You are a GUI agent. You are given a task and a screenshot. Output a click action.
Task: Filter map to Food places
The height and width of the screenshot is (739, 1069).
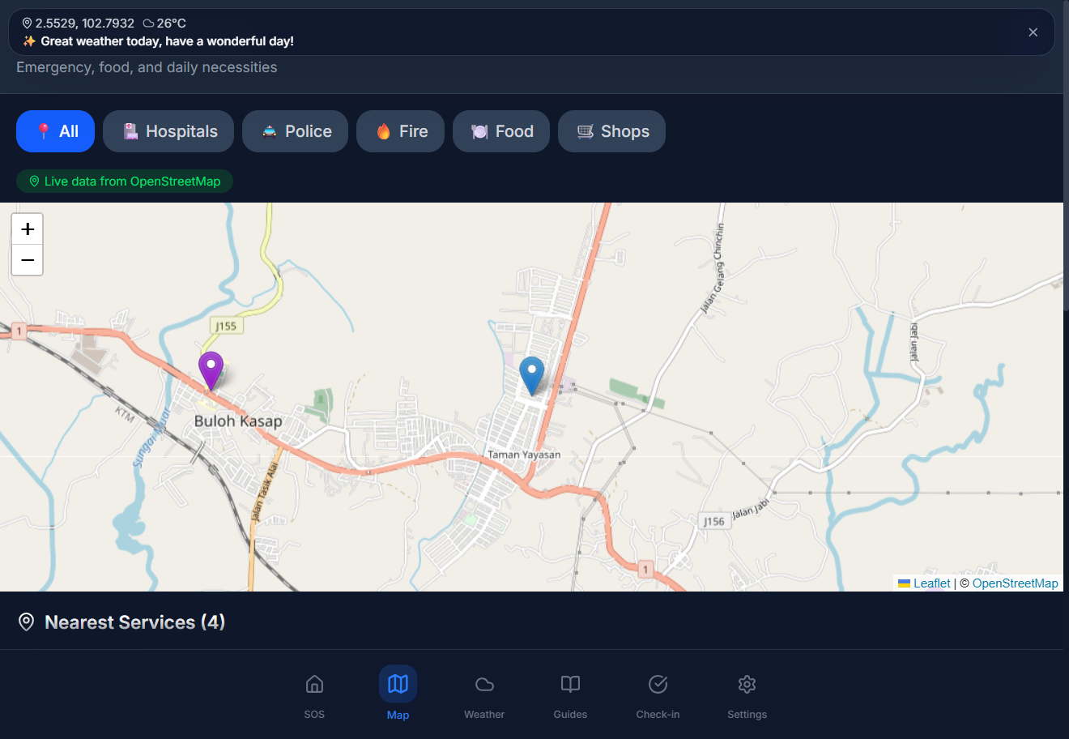tap(500, 131)
